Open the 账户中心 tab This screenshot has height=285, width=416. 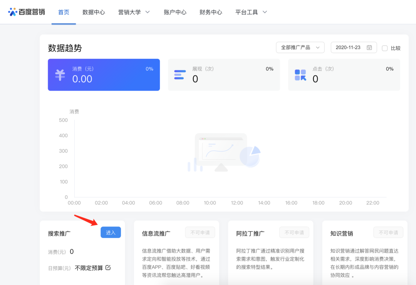coord(175,12)
